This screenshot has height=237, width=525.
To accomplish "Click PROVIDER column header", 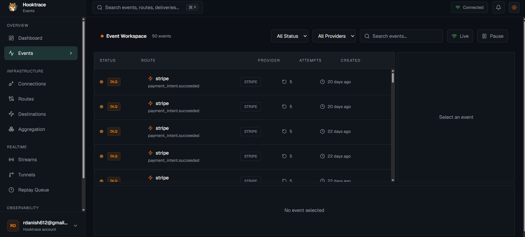I will point(269,60).
